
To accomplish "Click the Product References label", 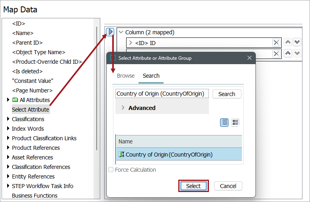I will 36,148.
